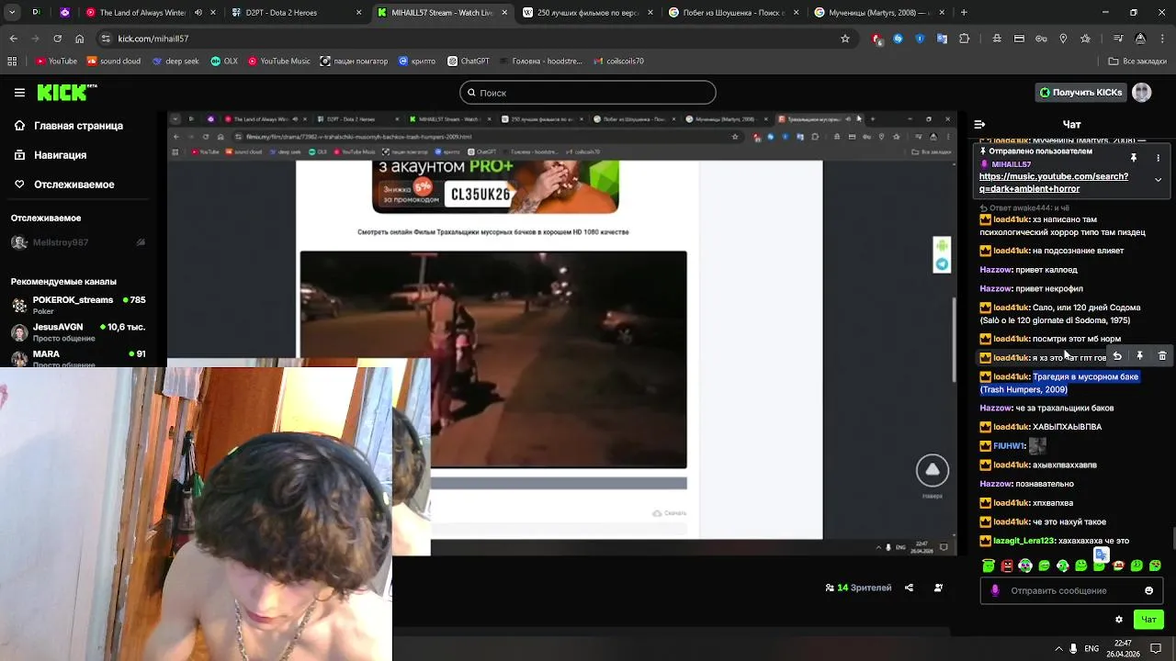Open Все закладки bookmarks folder

(x=1137, y=62)
